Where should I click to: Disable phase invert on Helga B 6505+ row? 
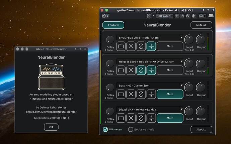[x=141, y=70]
